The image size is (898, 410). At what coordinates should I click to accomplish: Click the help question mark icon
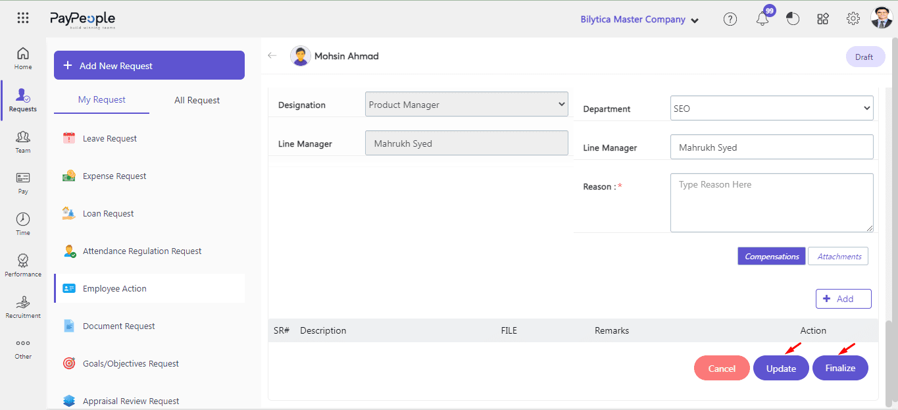point(730,19)
